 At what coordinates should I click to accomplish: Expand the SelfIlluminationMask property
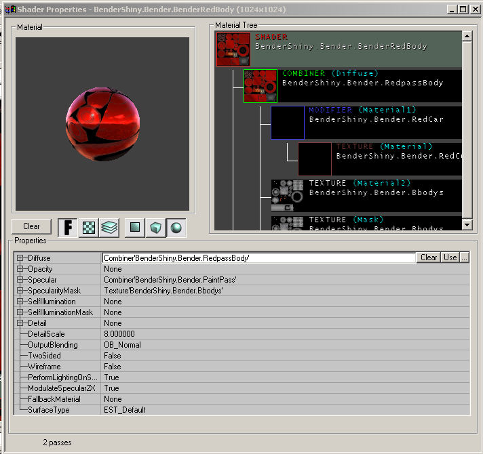click(20, 312)
